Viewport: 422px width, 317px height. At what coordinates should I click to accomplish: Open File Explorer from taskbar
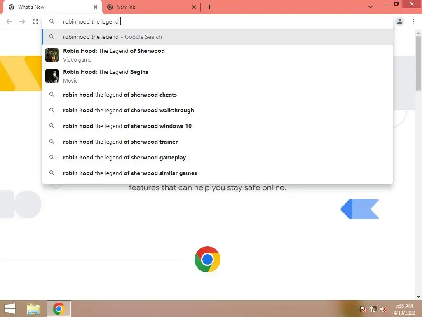(x=33, y=309)
